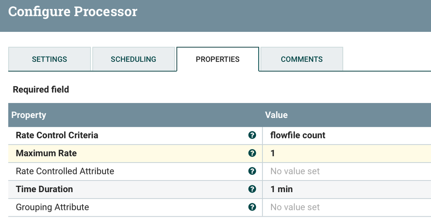Edit Maximum Rate value of 1
This screenshot has width=431, height=218.
pyautogui.click(x=273, y=153)
